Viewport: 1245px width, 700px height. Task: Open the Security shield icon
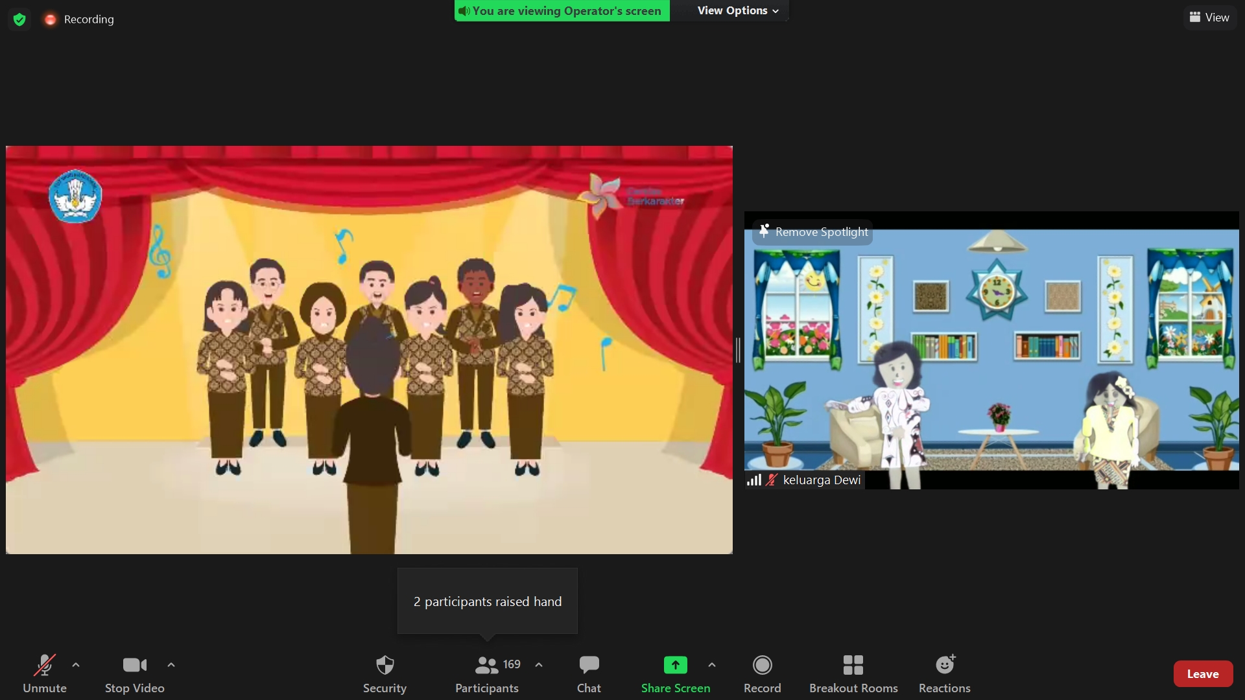pos(385,665)
